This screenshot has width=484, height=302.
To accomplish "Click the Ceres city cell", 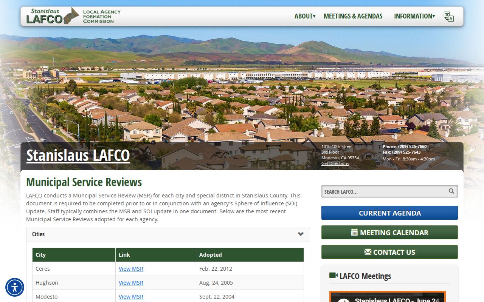I will pos(74,269).
